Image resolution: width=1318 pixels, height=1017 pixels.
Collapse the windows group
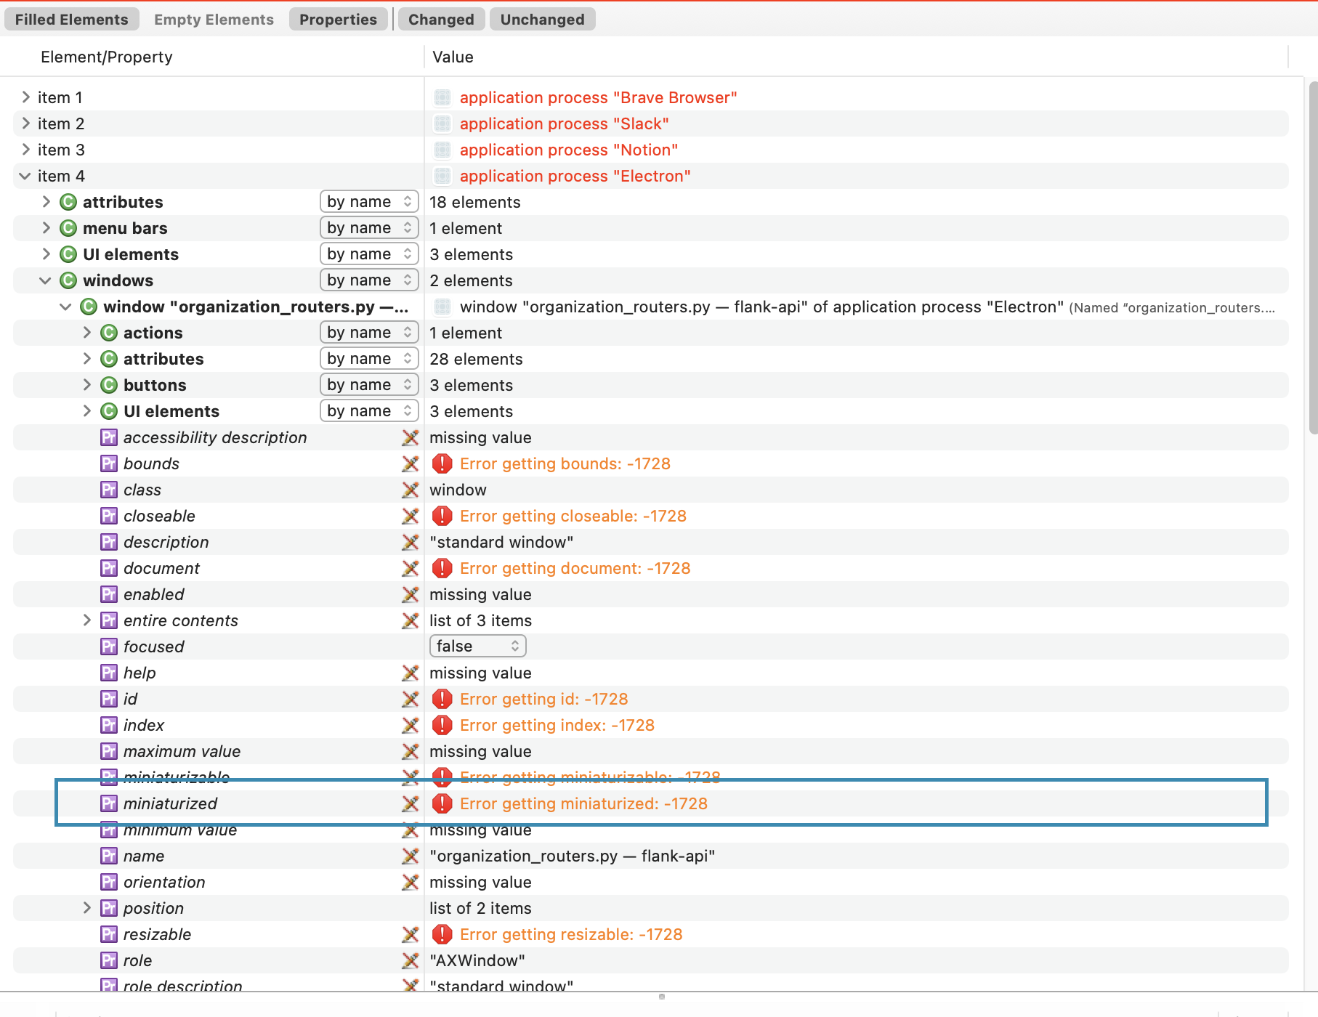pos(45,280)
